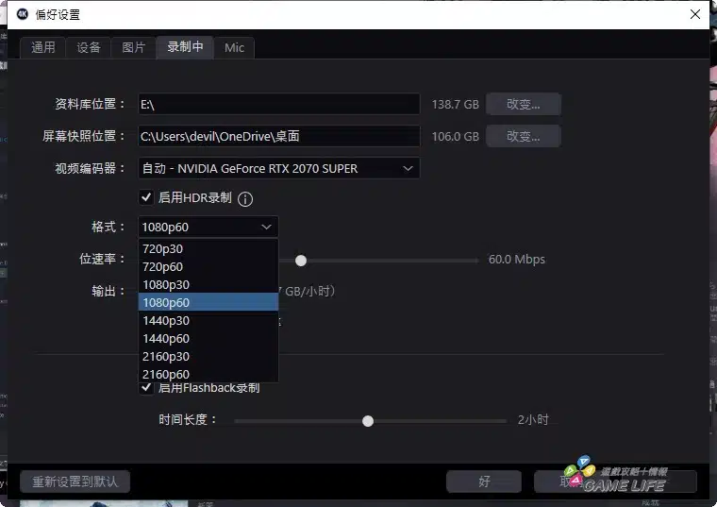Click 改变 button for screenshot location
Screen dimensions: 717x507
523,136
